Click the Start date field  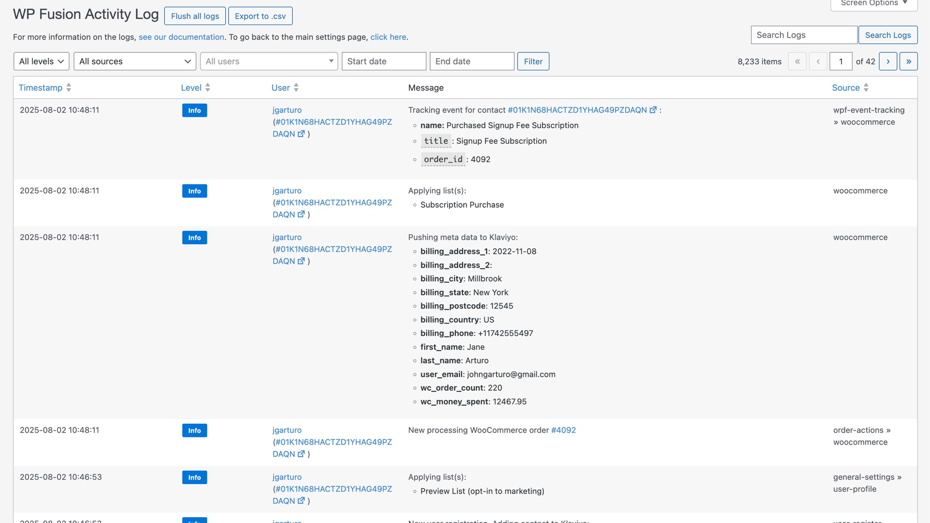click(384, 62)
